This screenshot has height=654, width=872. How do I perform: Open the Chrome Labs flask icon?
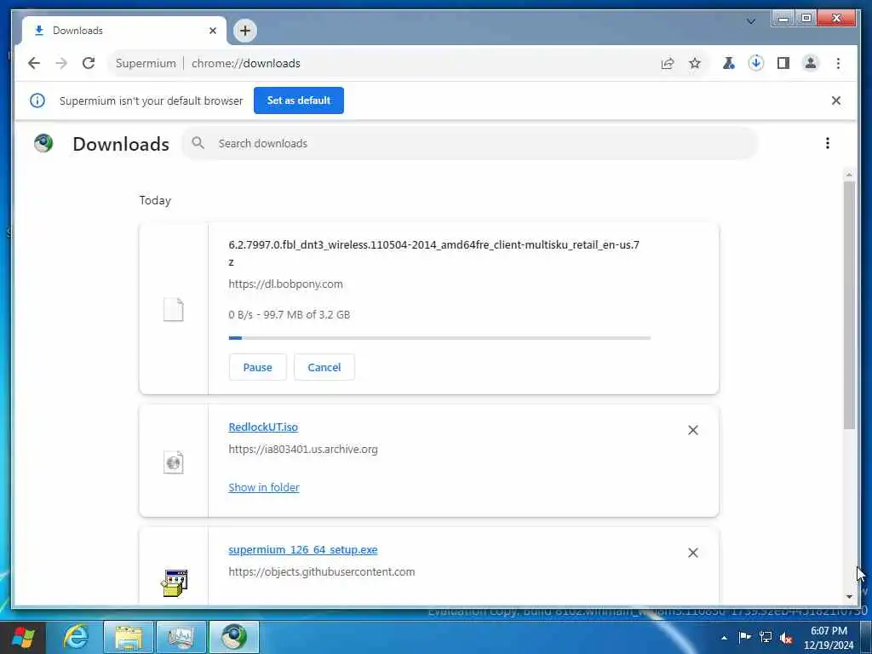728,63
